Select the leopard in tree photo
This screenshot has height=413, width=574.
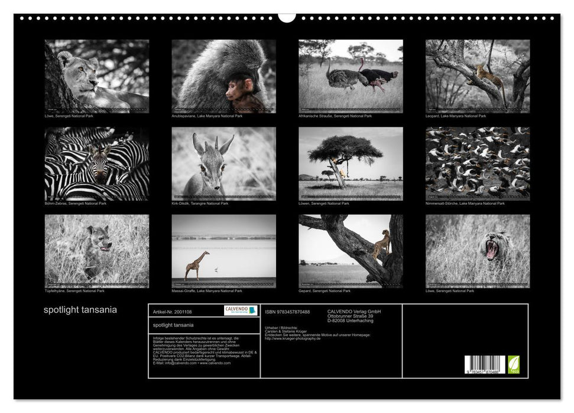[x=478, y=76]
